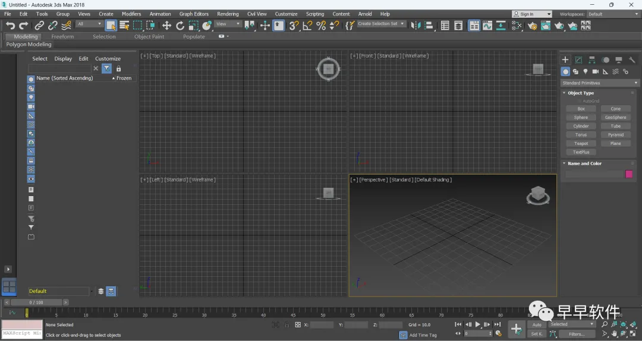Select the Select and Rotate tool
The image size is (642, 341).
click(x=180, y=26)
